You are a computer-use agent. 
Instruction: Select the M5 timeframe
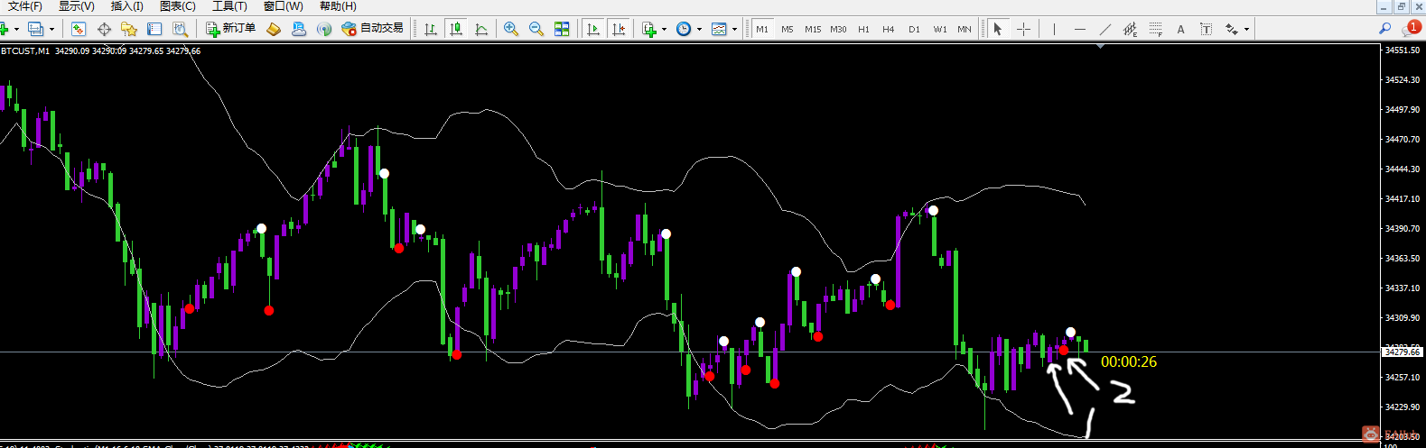[x=788, y=29]
